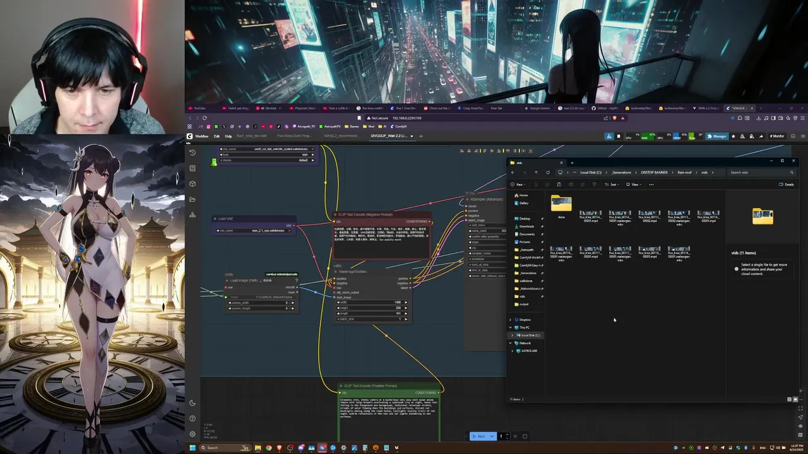The width and height of the screenshot is (808, 454).
Task: Toggle dark theme moon icon in ComfyUI sidebar
Action: [x=193, y=403]
